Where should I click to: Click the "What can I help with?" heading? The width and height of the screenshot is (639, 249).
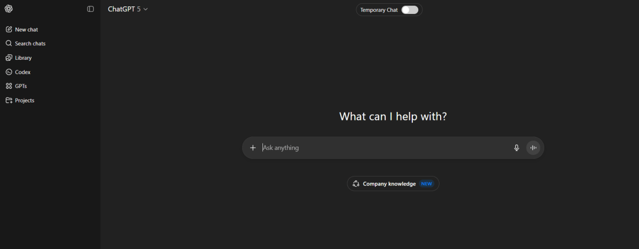tap(393, 116)
